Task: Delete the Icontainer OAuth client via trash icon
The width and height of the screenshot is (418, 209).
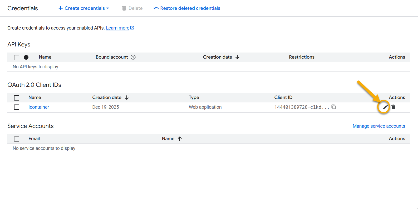Action: [x=393, y=107]
